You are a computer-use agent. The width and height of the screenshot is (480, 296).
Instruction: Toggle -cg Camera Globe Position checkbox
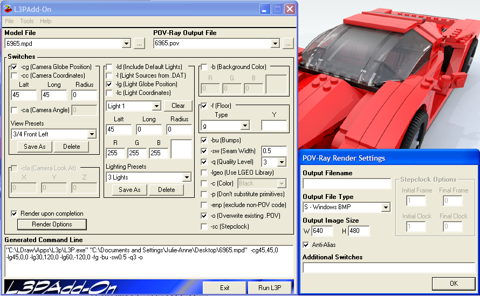click(x=14, y=67)
